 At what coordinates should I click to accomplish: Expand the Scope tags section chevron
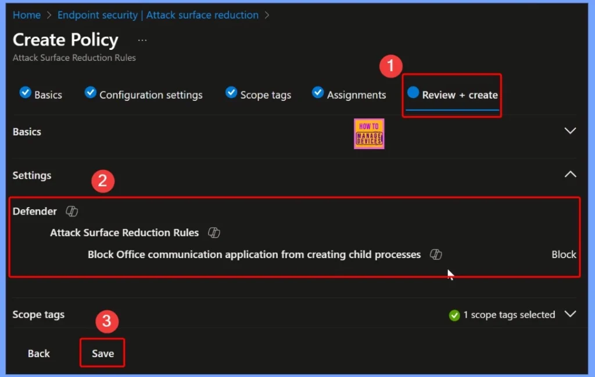coord(570,314)
